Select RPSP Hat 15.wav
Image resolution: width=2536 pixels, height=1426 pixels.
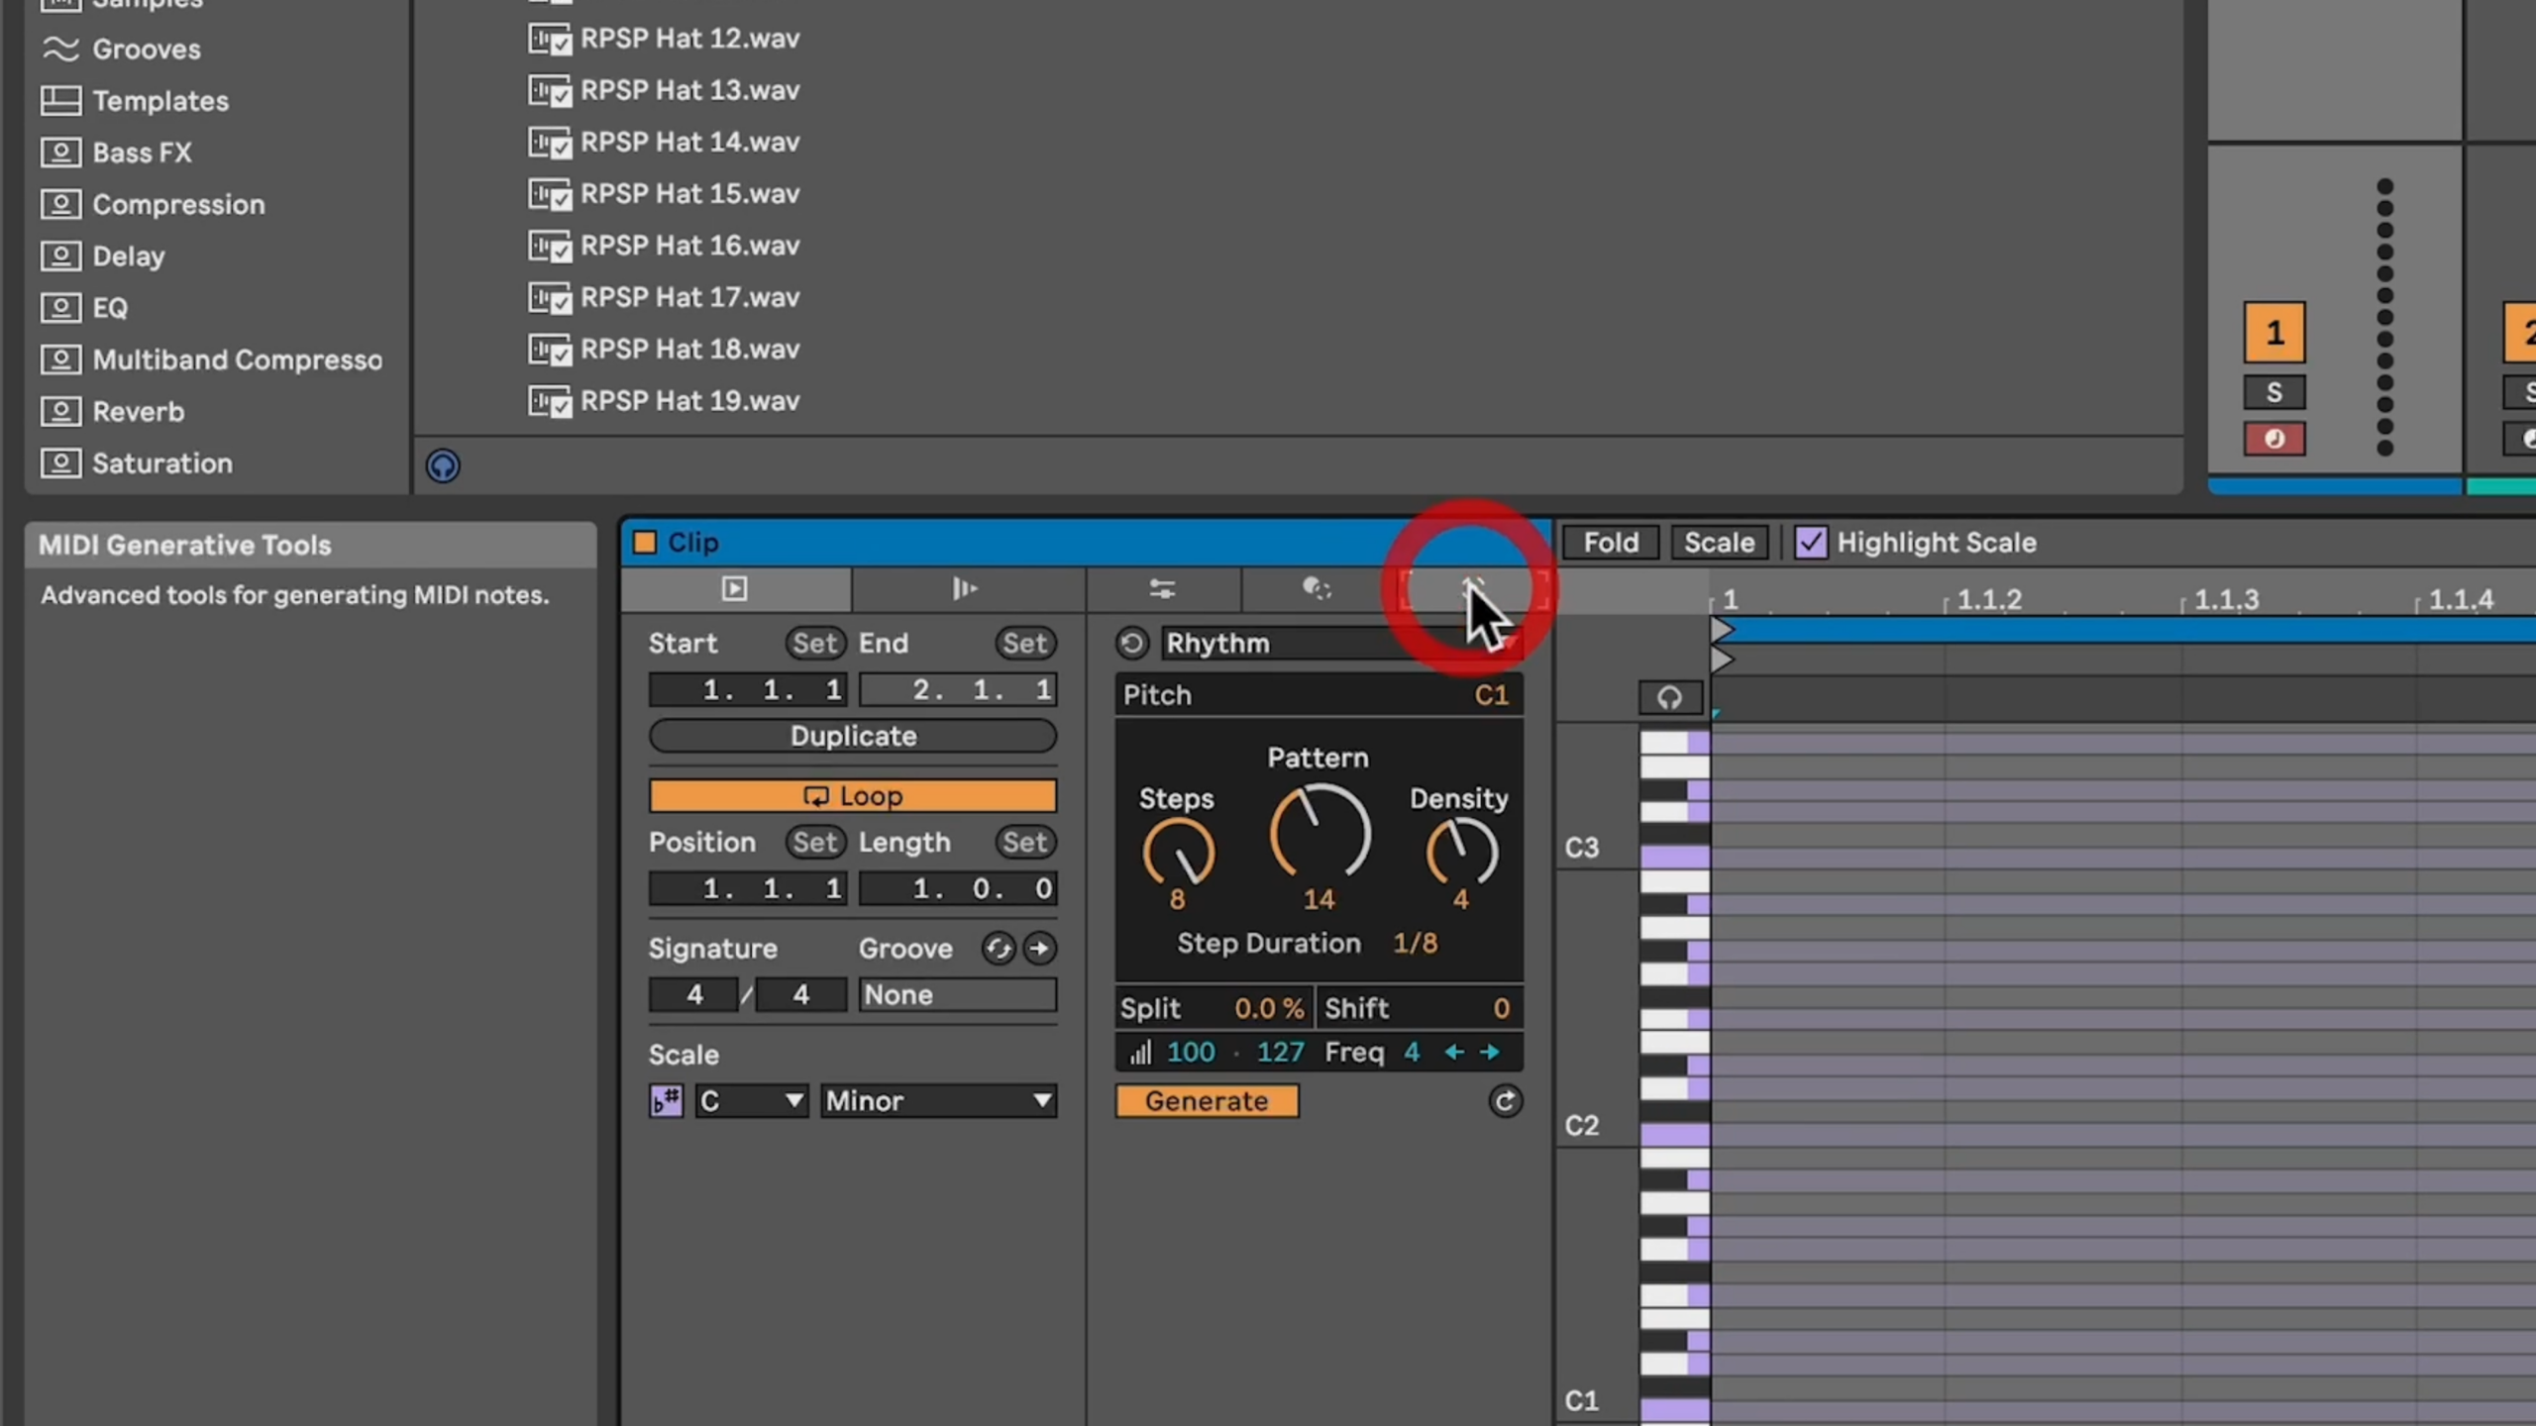[689, 194]
